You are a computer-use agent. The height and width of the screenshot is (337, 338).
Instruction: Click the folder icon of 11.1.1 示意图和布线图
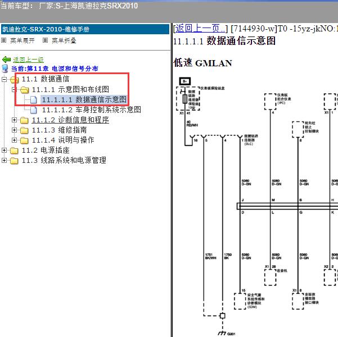(x=24, y=90)
